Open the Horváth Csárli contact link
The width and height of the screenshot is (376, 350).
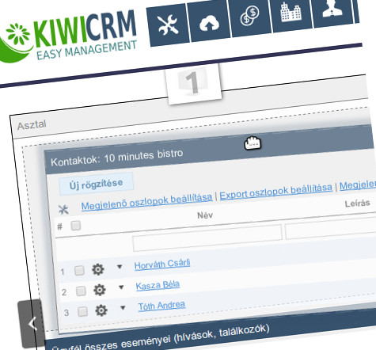coord(162,264)
